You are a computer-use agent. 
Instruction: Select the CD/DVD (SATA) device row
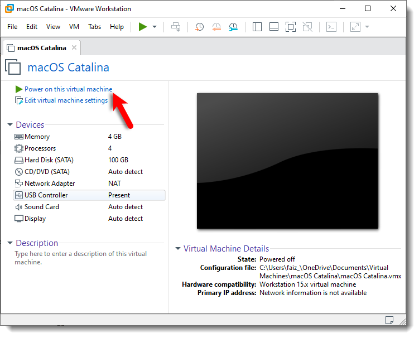click(x=89, y=172)
